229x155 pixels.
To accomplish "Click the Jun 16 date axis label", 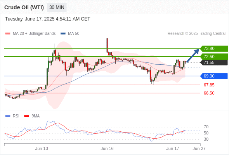I will tap(107, 148).
